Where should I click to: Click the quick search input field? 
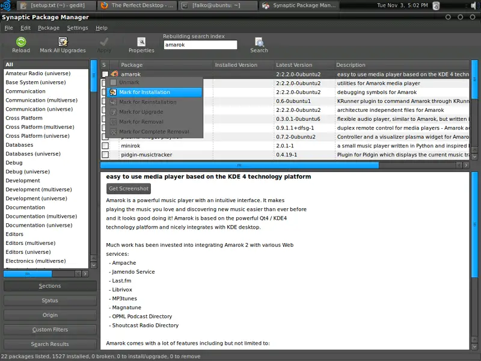(200, 45)
